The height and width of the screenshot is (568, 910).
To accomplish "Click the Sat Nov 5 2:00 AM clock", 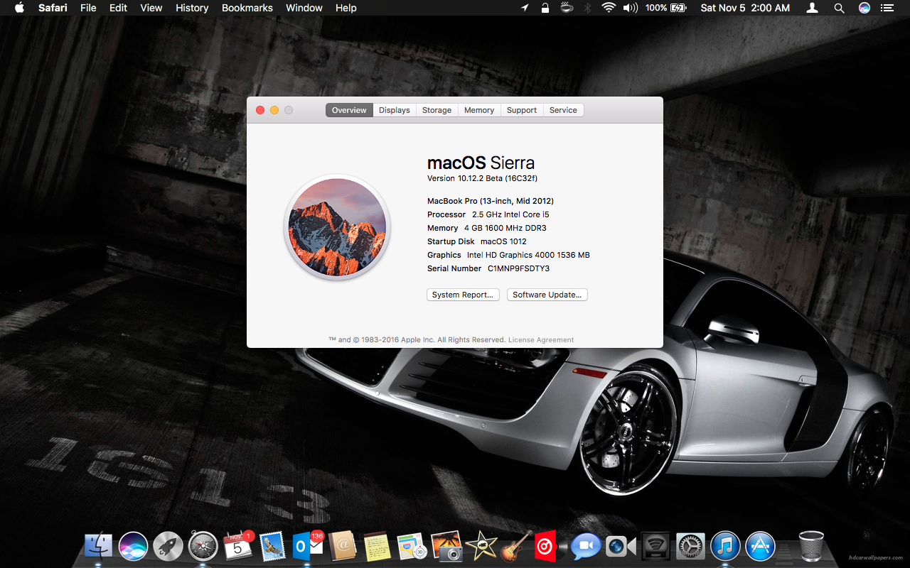I will coord(745,8).
